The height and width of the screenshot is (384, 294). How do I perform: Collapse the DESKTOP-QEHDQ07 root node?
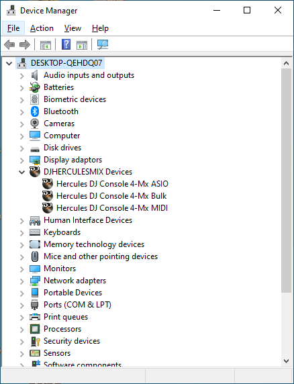pos(9,64)
